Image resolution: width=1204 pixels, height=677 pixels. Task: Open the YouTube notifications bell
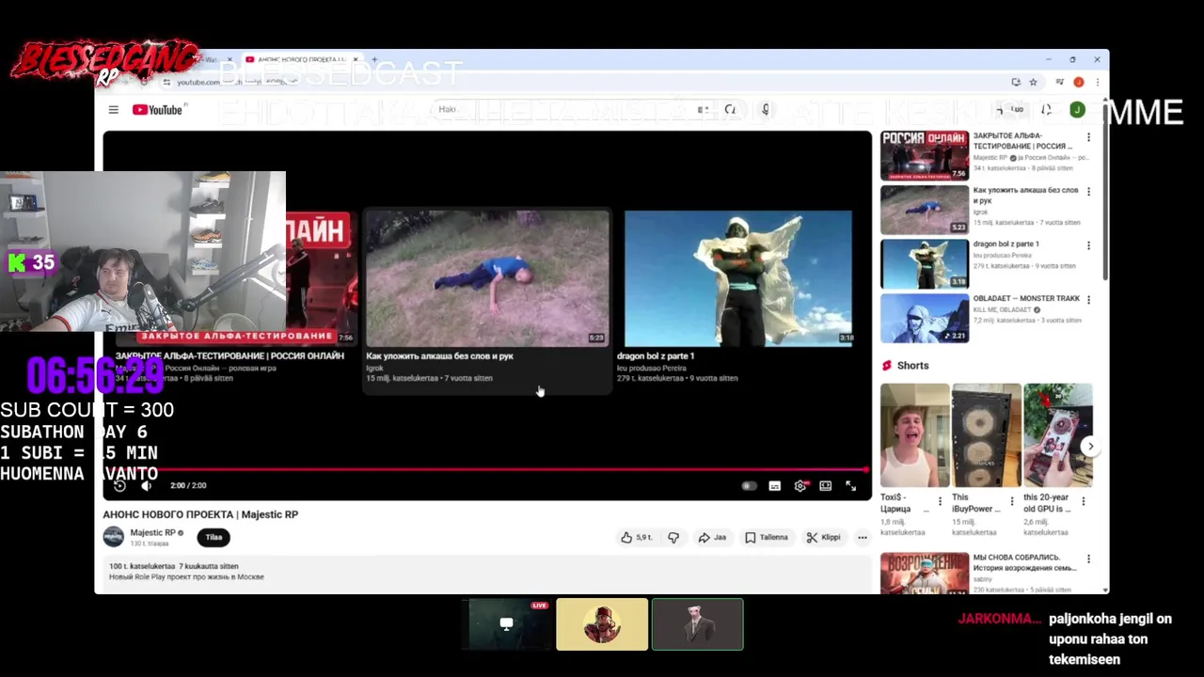(x=1046, y=110)
